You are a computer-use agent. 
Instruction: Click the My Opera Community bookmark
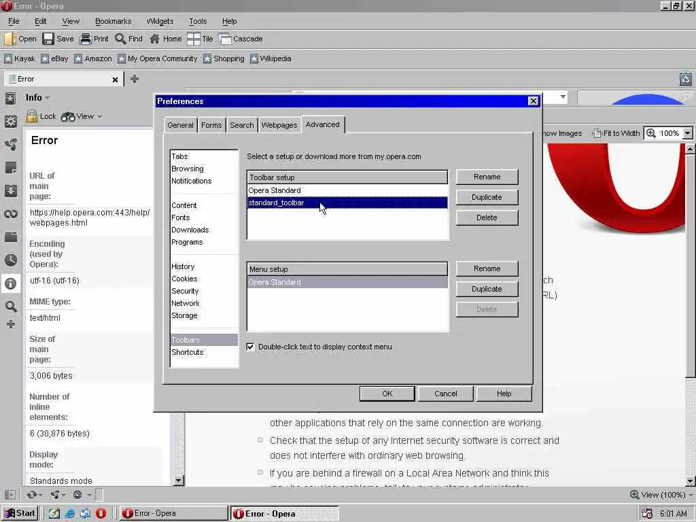(157, 58)
